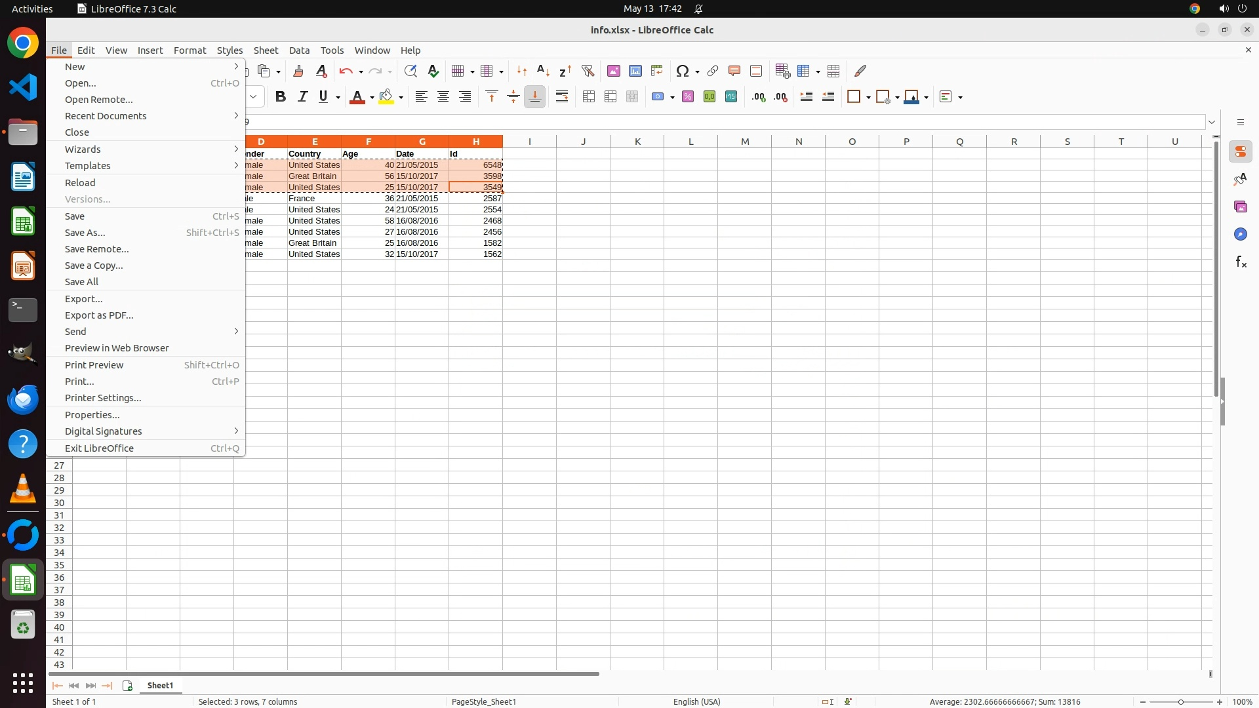Toggle Bold formatting
The image size is (1259, 708).
click(281, 97)
